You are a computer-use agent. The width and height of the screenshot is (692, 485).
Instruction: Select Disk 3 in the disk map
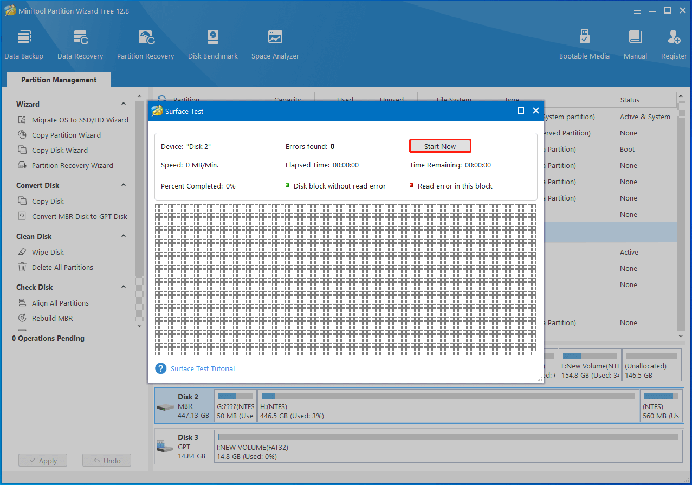pos(184,446)
